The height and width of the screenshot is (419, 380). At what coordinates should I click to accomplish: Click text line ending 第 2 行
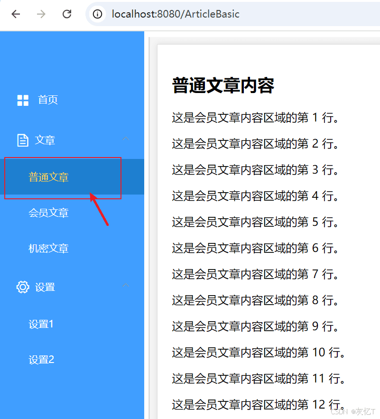click(255, 144)
